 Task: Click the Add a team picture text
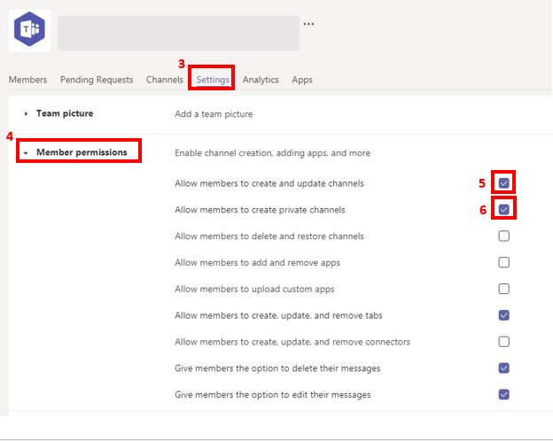click(214, 114)
